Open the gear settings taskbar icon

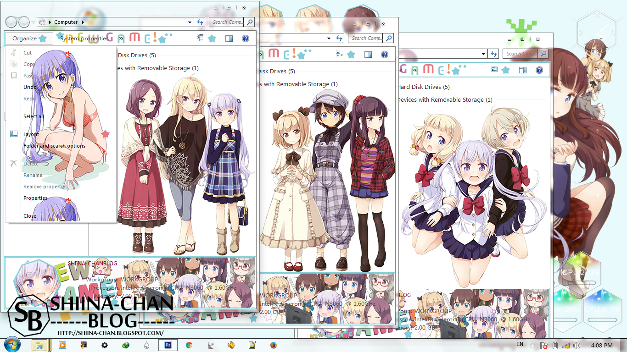coord(105,345)
